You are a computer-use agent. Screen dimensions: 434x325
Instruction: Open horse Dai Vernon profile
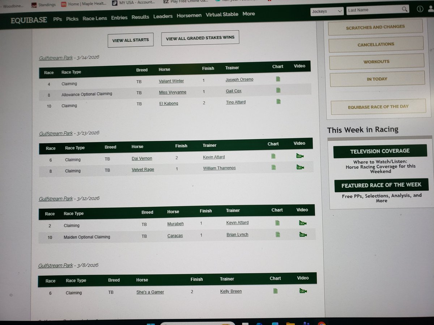point(142,159)
